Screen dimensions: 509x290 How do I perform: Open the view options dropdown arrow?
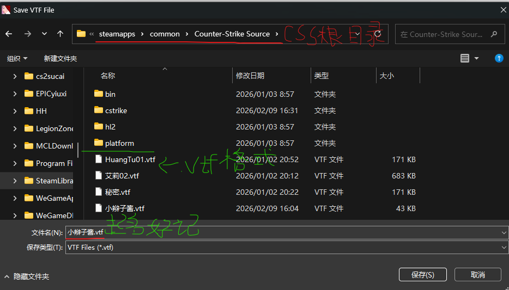pos(476,58)
